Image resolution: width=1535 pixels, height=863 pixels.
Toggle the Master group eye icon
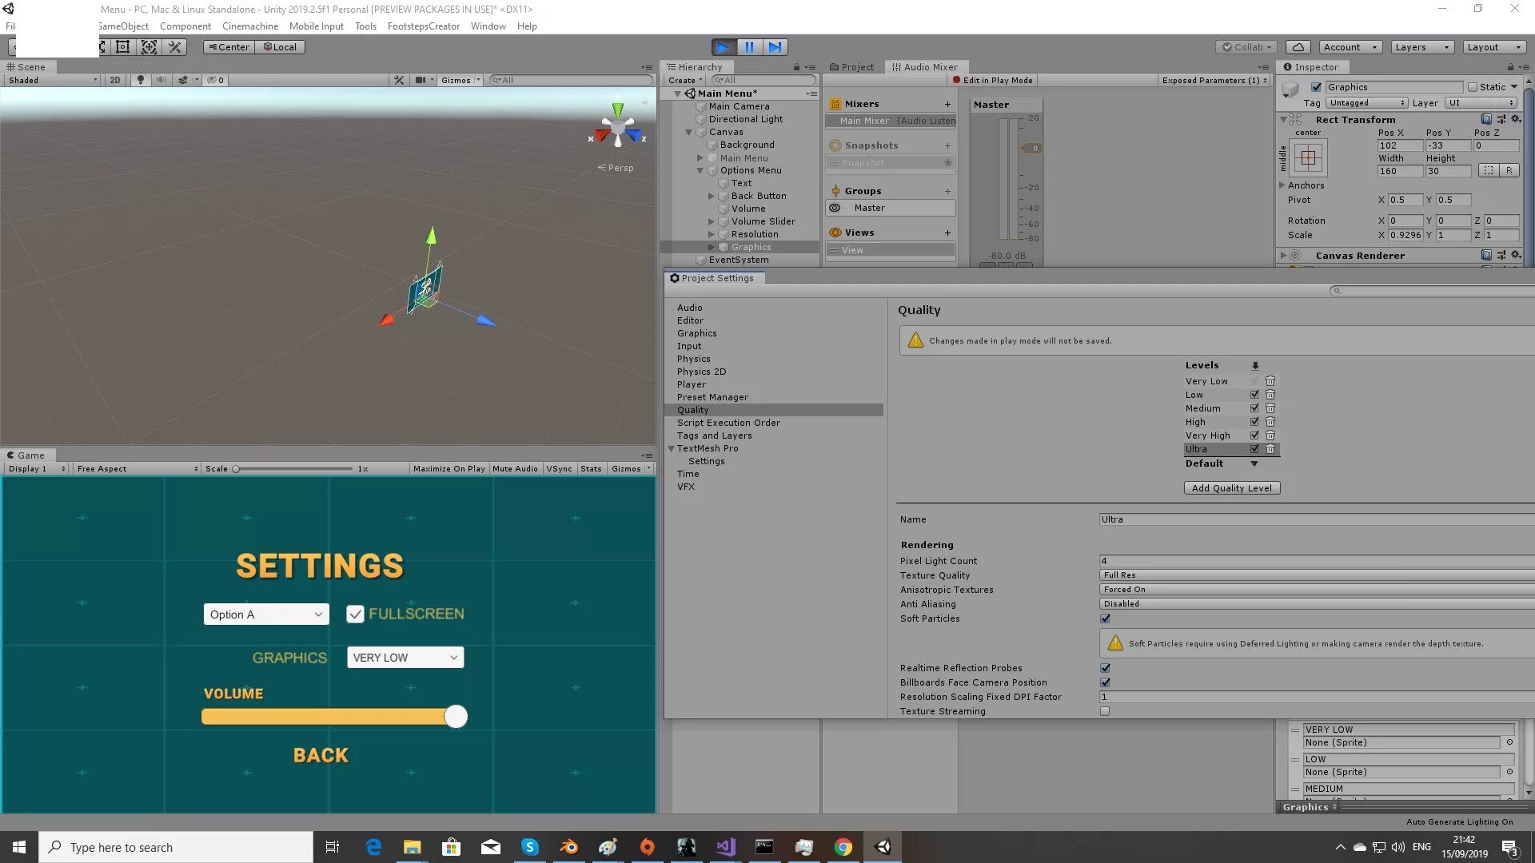click(835, 208)
